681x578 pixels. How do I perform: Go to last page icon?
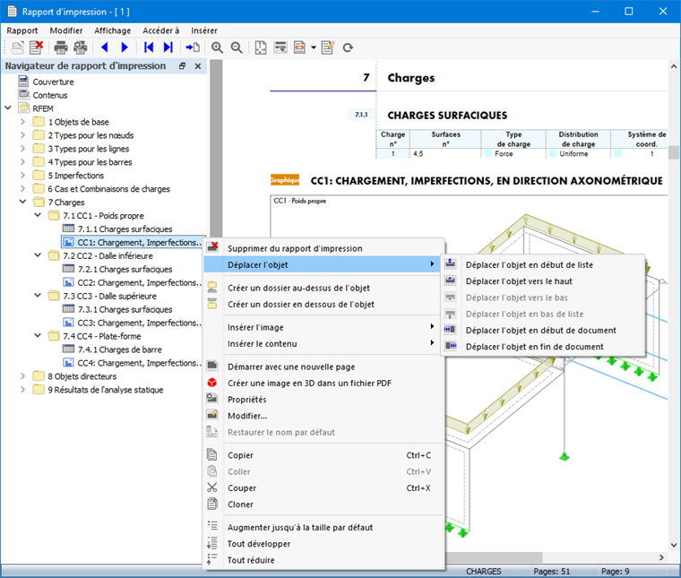click(168, 47)
